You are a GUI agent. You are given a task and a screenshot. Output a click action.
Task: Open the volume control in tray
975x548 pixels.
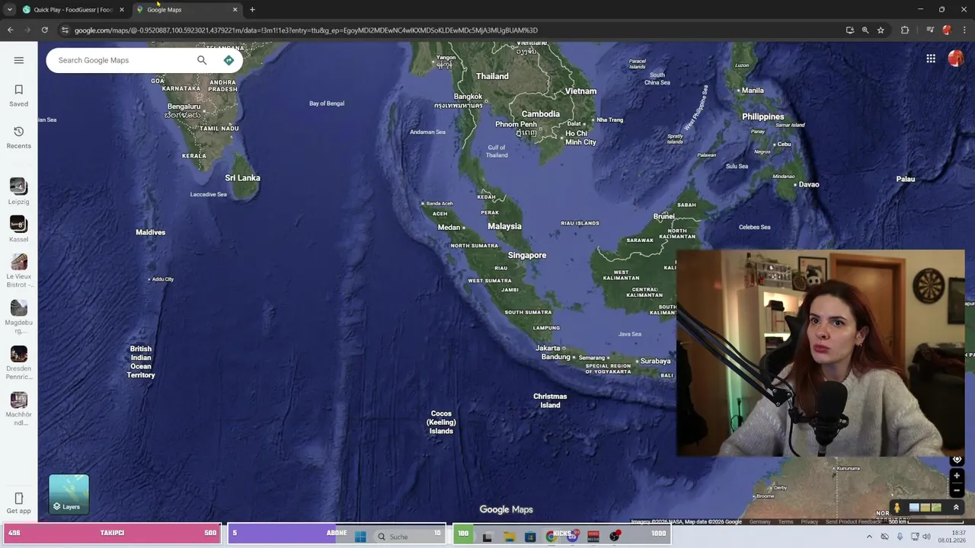point(927,536)
